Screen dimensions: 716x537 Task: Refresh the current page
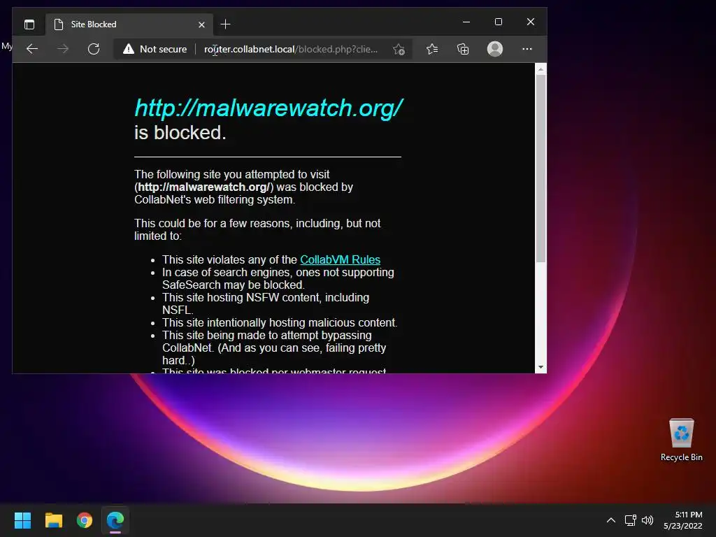click(94, 49)
